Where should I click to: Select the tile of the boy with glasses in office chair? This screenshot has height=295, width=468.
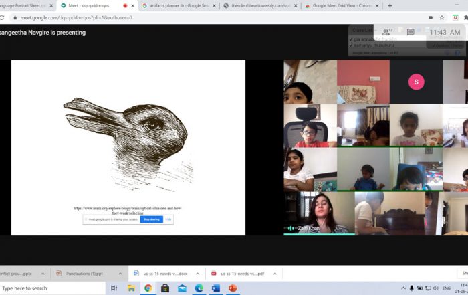(x=310, y=125)
